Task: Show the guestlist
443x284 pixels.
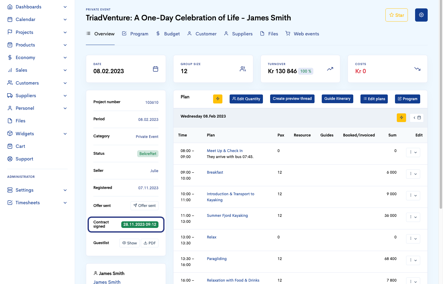Action: pyautogui.click(x=130, y=243)
